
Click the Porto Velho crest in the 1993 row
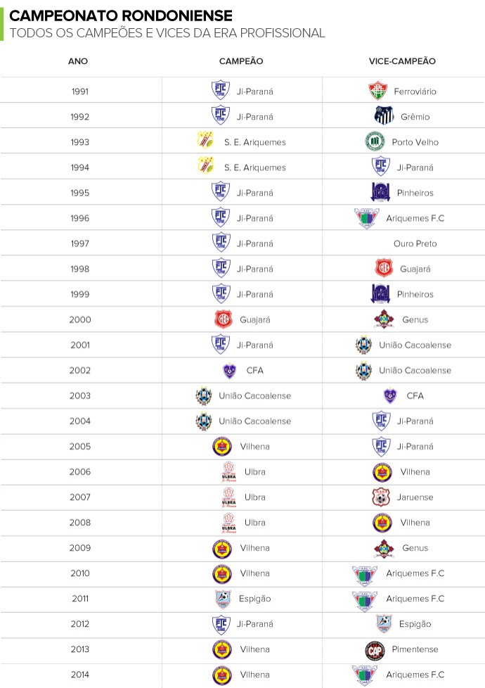coord(375,141)
